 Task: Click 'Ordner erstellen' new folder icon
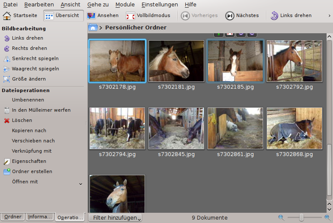point(6,171)
